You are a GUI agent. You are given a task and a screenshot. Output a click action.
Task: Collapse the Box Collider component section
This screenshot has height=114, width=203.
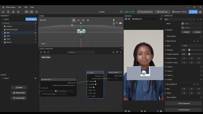tap(165, 84)
